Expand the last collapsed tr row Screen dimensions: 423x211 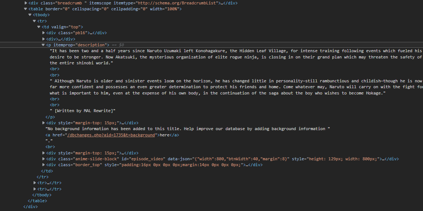click(x=35, y=189)
